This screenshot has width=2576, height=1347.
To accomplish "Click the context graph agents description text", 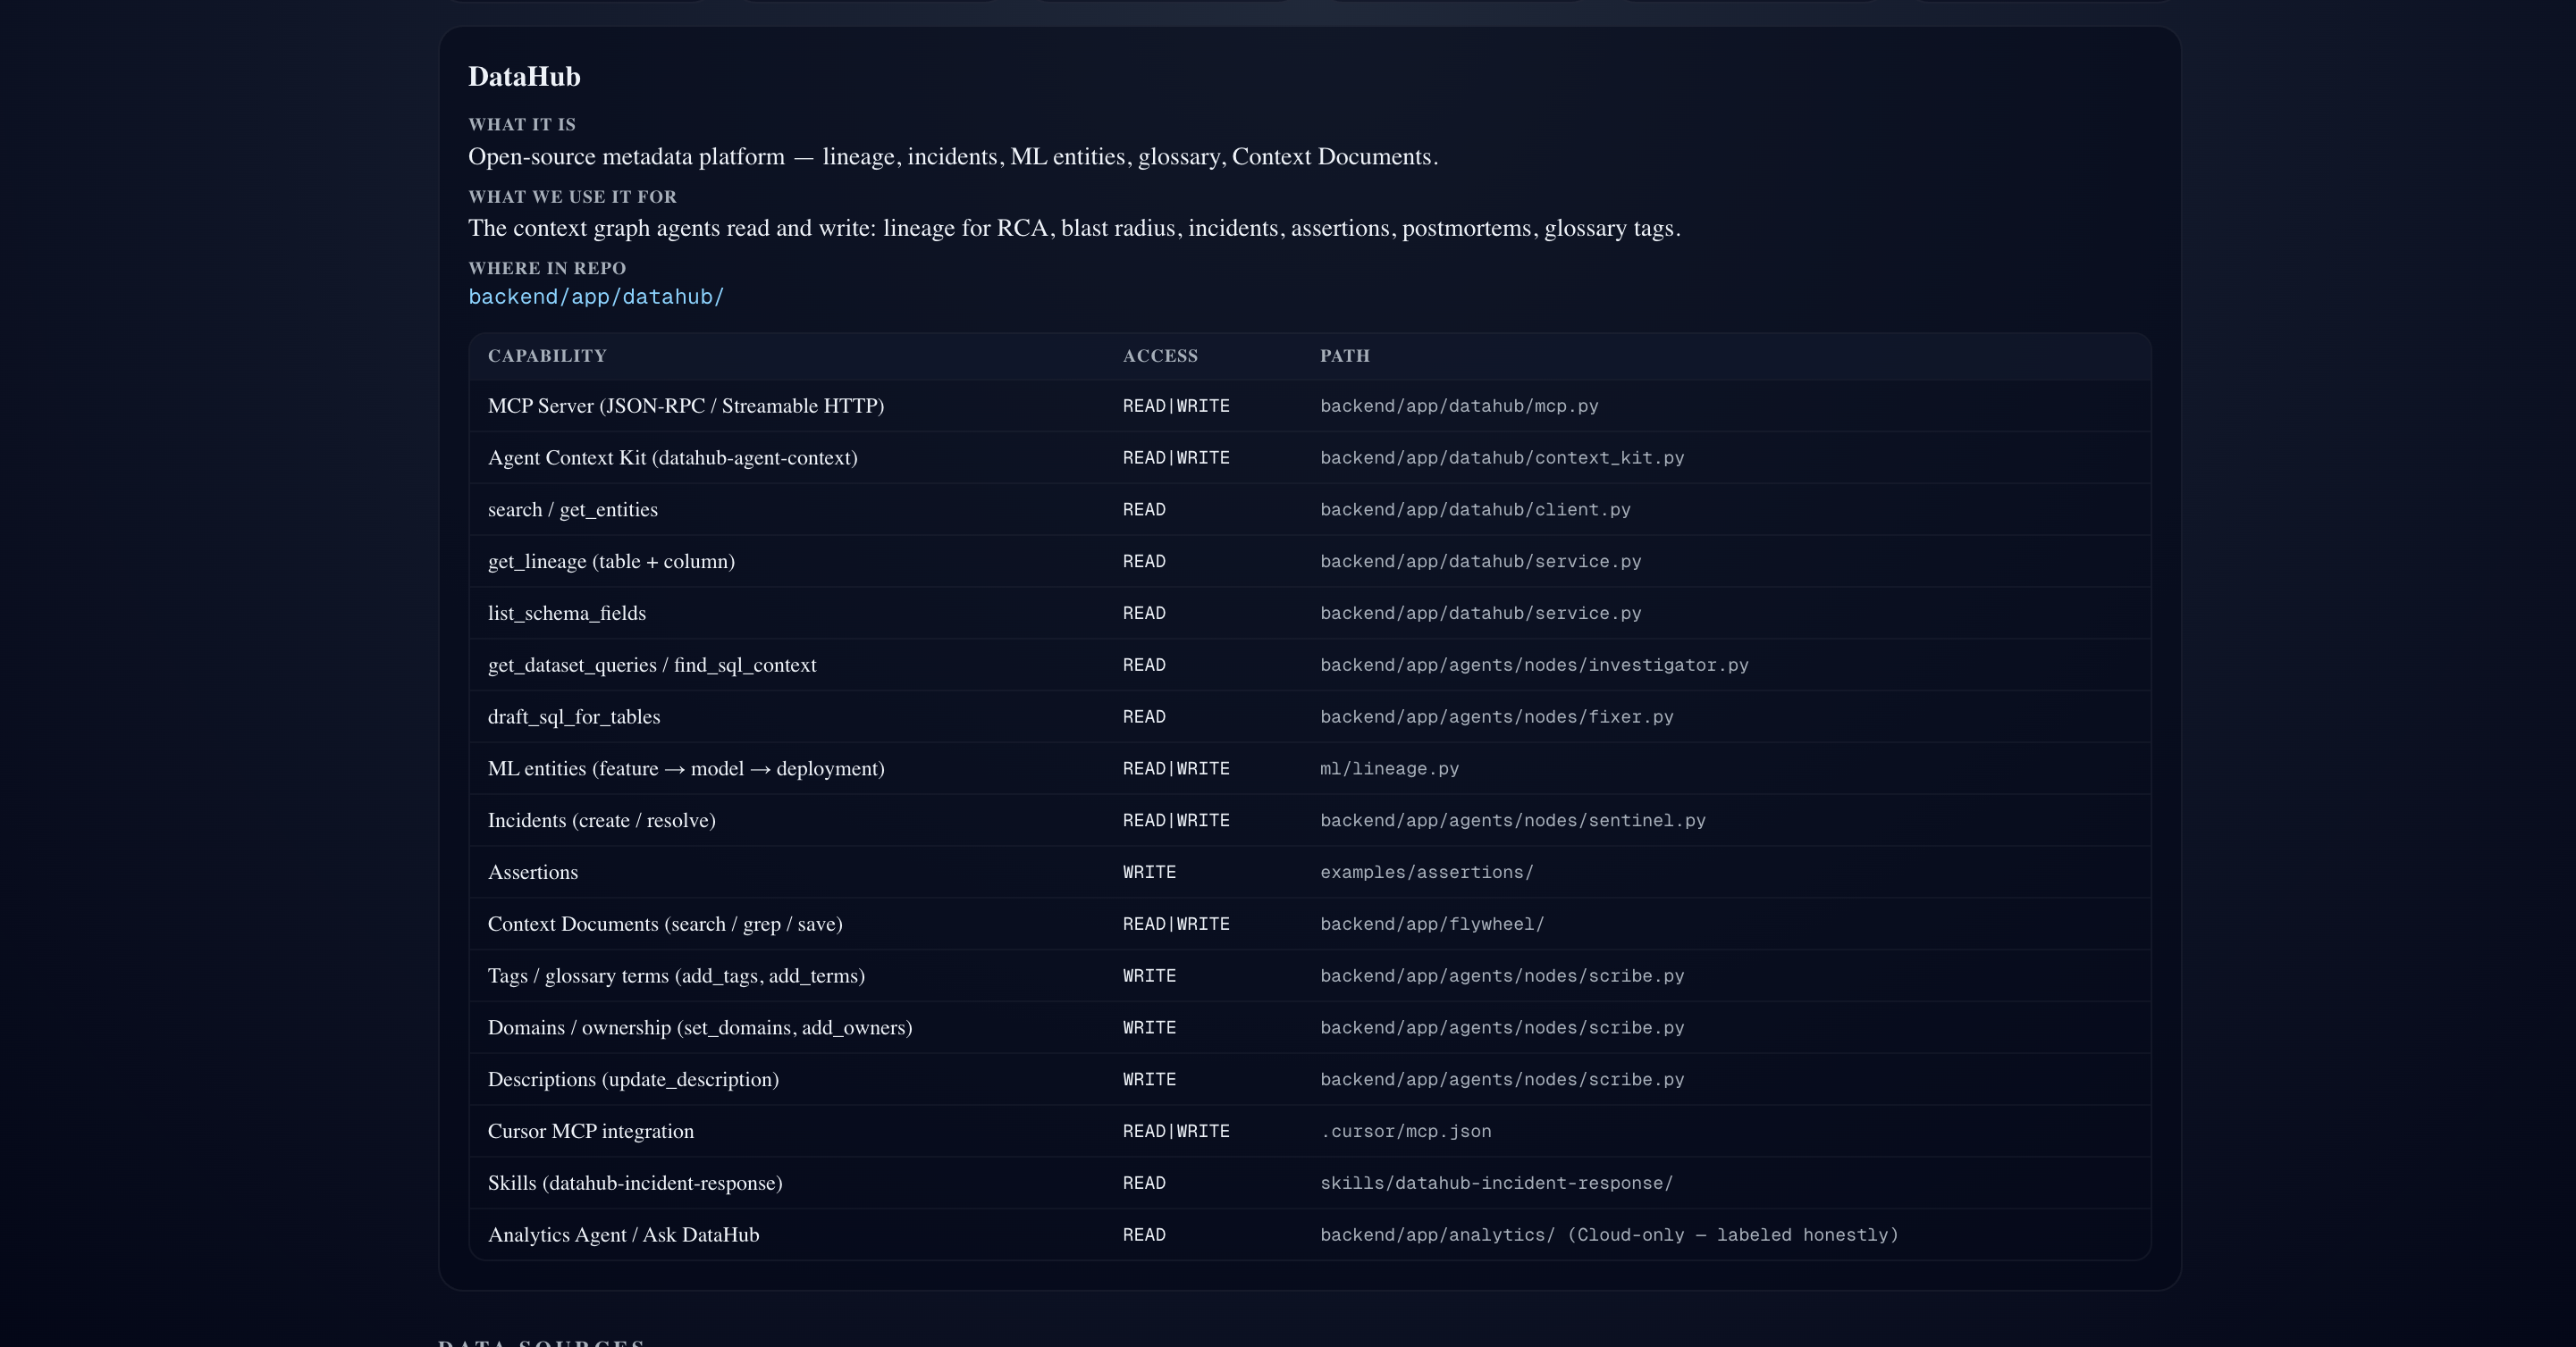I will tap(1074, 229).
